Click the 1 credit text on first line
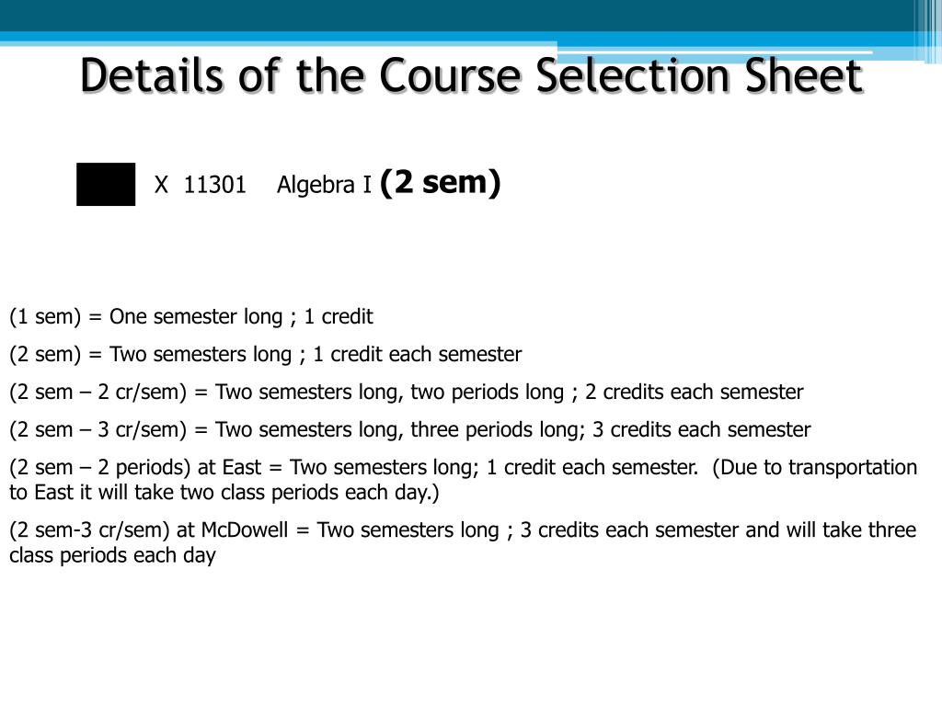Screen dimensions: 942x706 click(x=339, y=317)
